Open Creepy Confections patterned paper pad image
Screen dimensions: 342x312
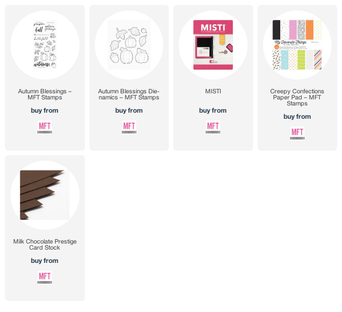pos(297,45)
